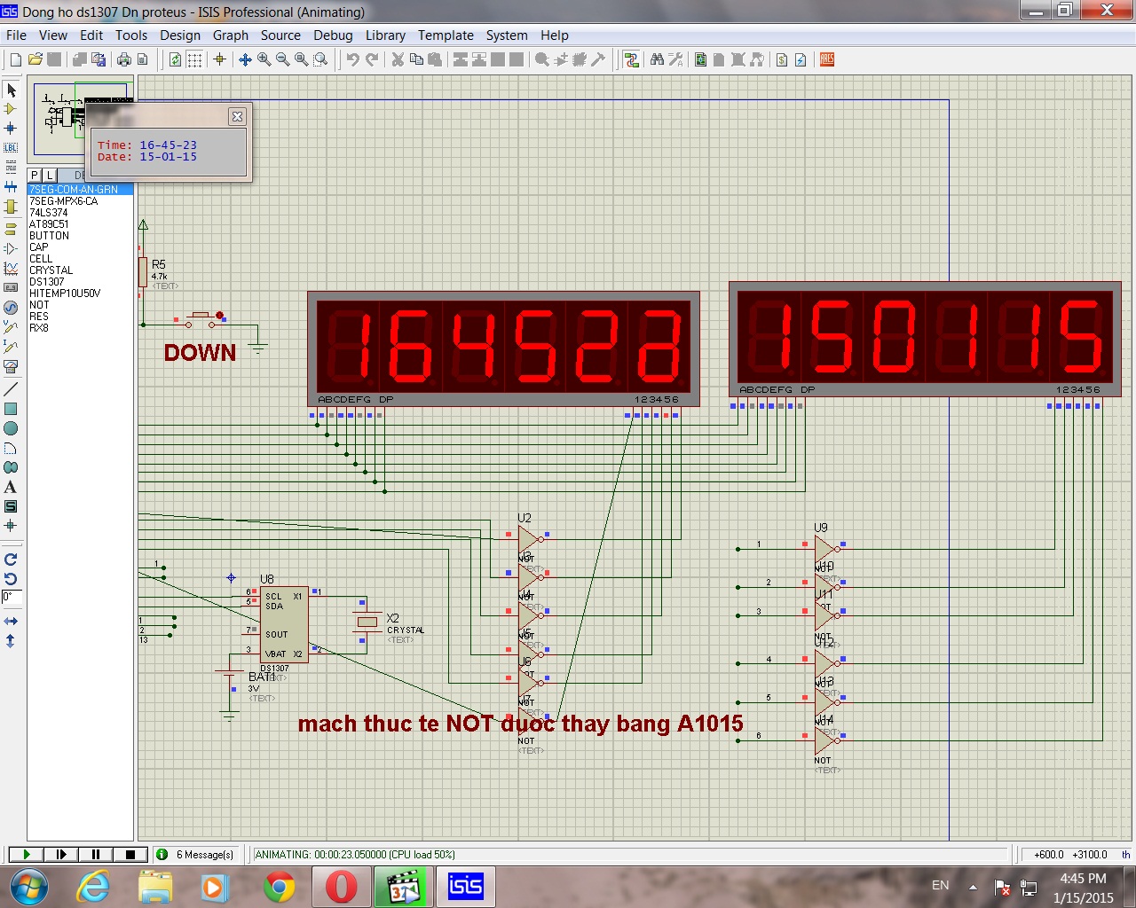Select the Virtual Instruments tool
The image size is (1136, 908).
(11, 365)
